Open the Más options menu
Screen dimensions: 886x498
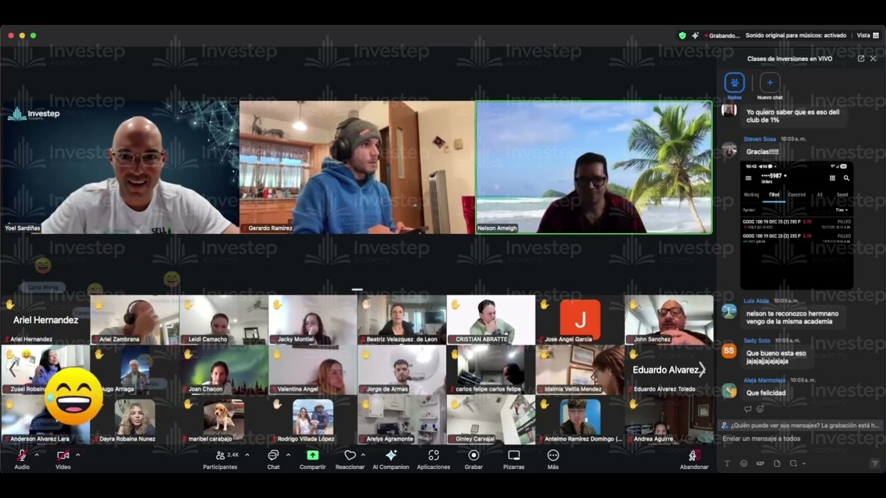[553, 459]
